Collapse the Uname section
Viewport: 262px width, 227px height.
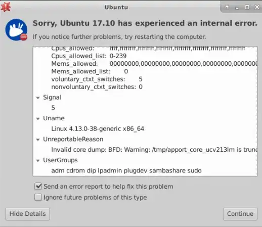click(x=38, y=119)
